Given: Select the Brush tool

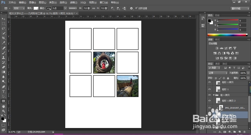Looking at the screenshot, I should pos(3,53).
